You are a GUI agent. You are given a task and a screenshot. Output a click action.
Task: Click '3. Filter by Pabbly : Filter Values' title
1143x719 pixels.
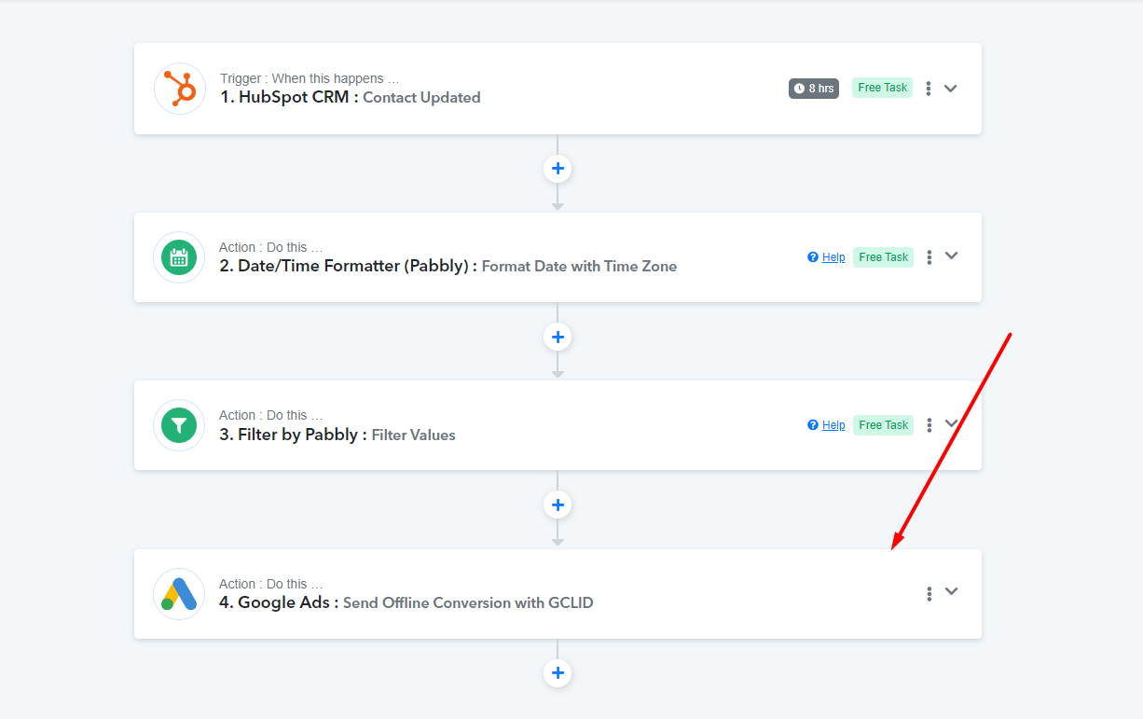click(337, 435)
